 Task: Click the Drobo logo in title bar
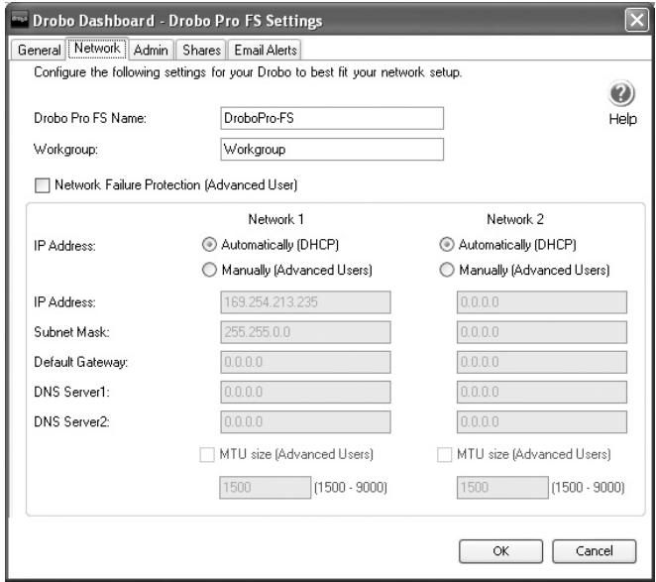pyautogui.click(x=19, y=20)
